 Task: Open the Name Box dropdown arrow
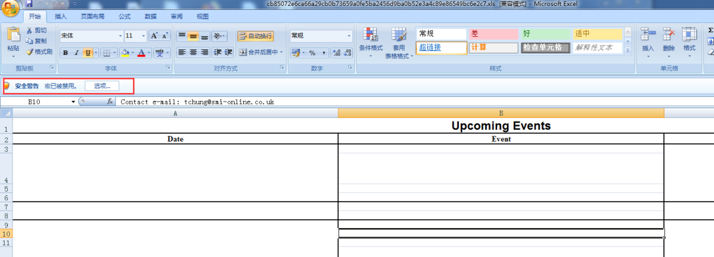(73, 101)
